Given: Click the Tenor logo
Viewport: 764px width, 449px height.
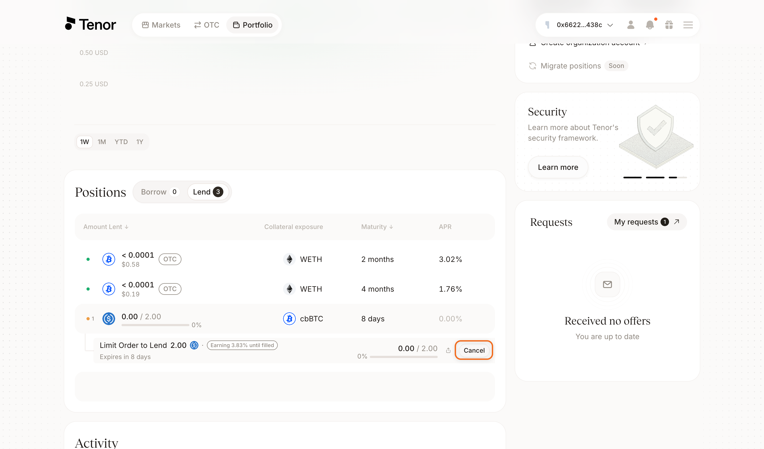Looking at the screenshot, I should [x=90, y=24].
